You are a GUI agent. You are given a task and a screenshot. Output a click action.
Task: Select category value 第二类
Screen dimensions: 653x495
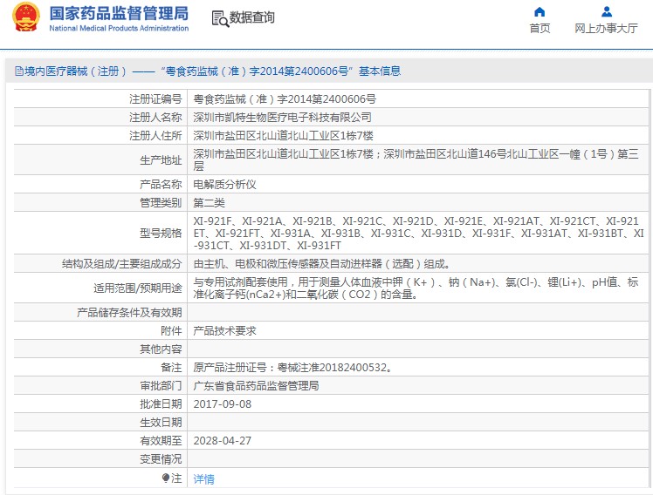209,202
